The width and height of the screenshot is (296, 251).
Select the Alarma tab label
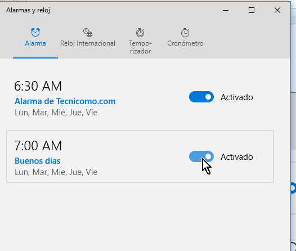click(x=35, y=43)
